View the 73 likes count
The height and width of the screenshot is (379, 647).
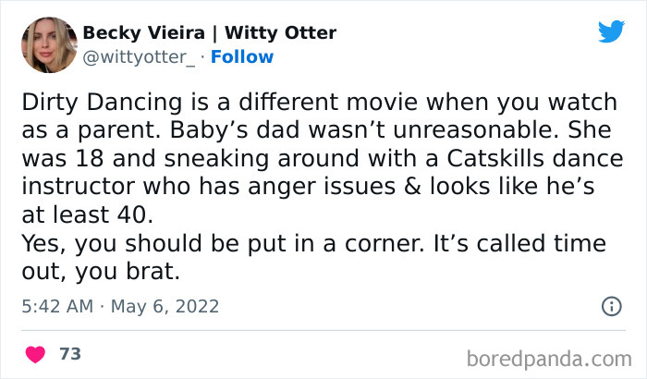[x=69, y=354]
